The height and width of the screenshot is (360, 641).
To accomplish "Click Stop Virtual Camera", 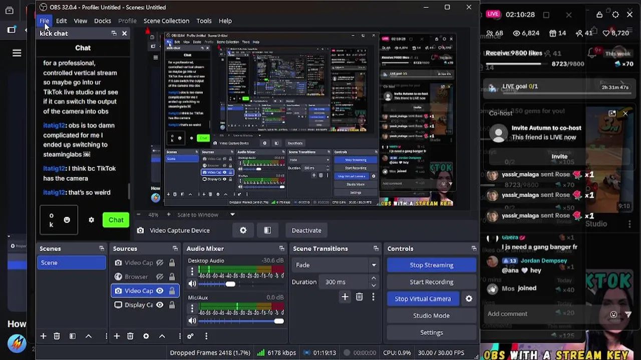I will [x=423, y=298].
